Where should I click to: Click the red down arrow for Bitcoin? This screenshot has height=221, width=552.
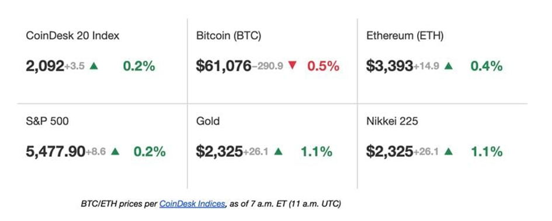click(292, 66)
